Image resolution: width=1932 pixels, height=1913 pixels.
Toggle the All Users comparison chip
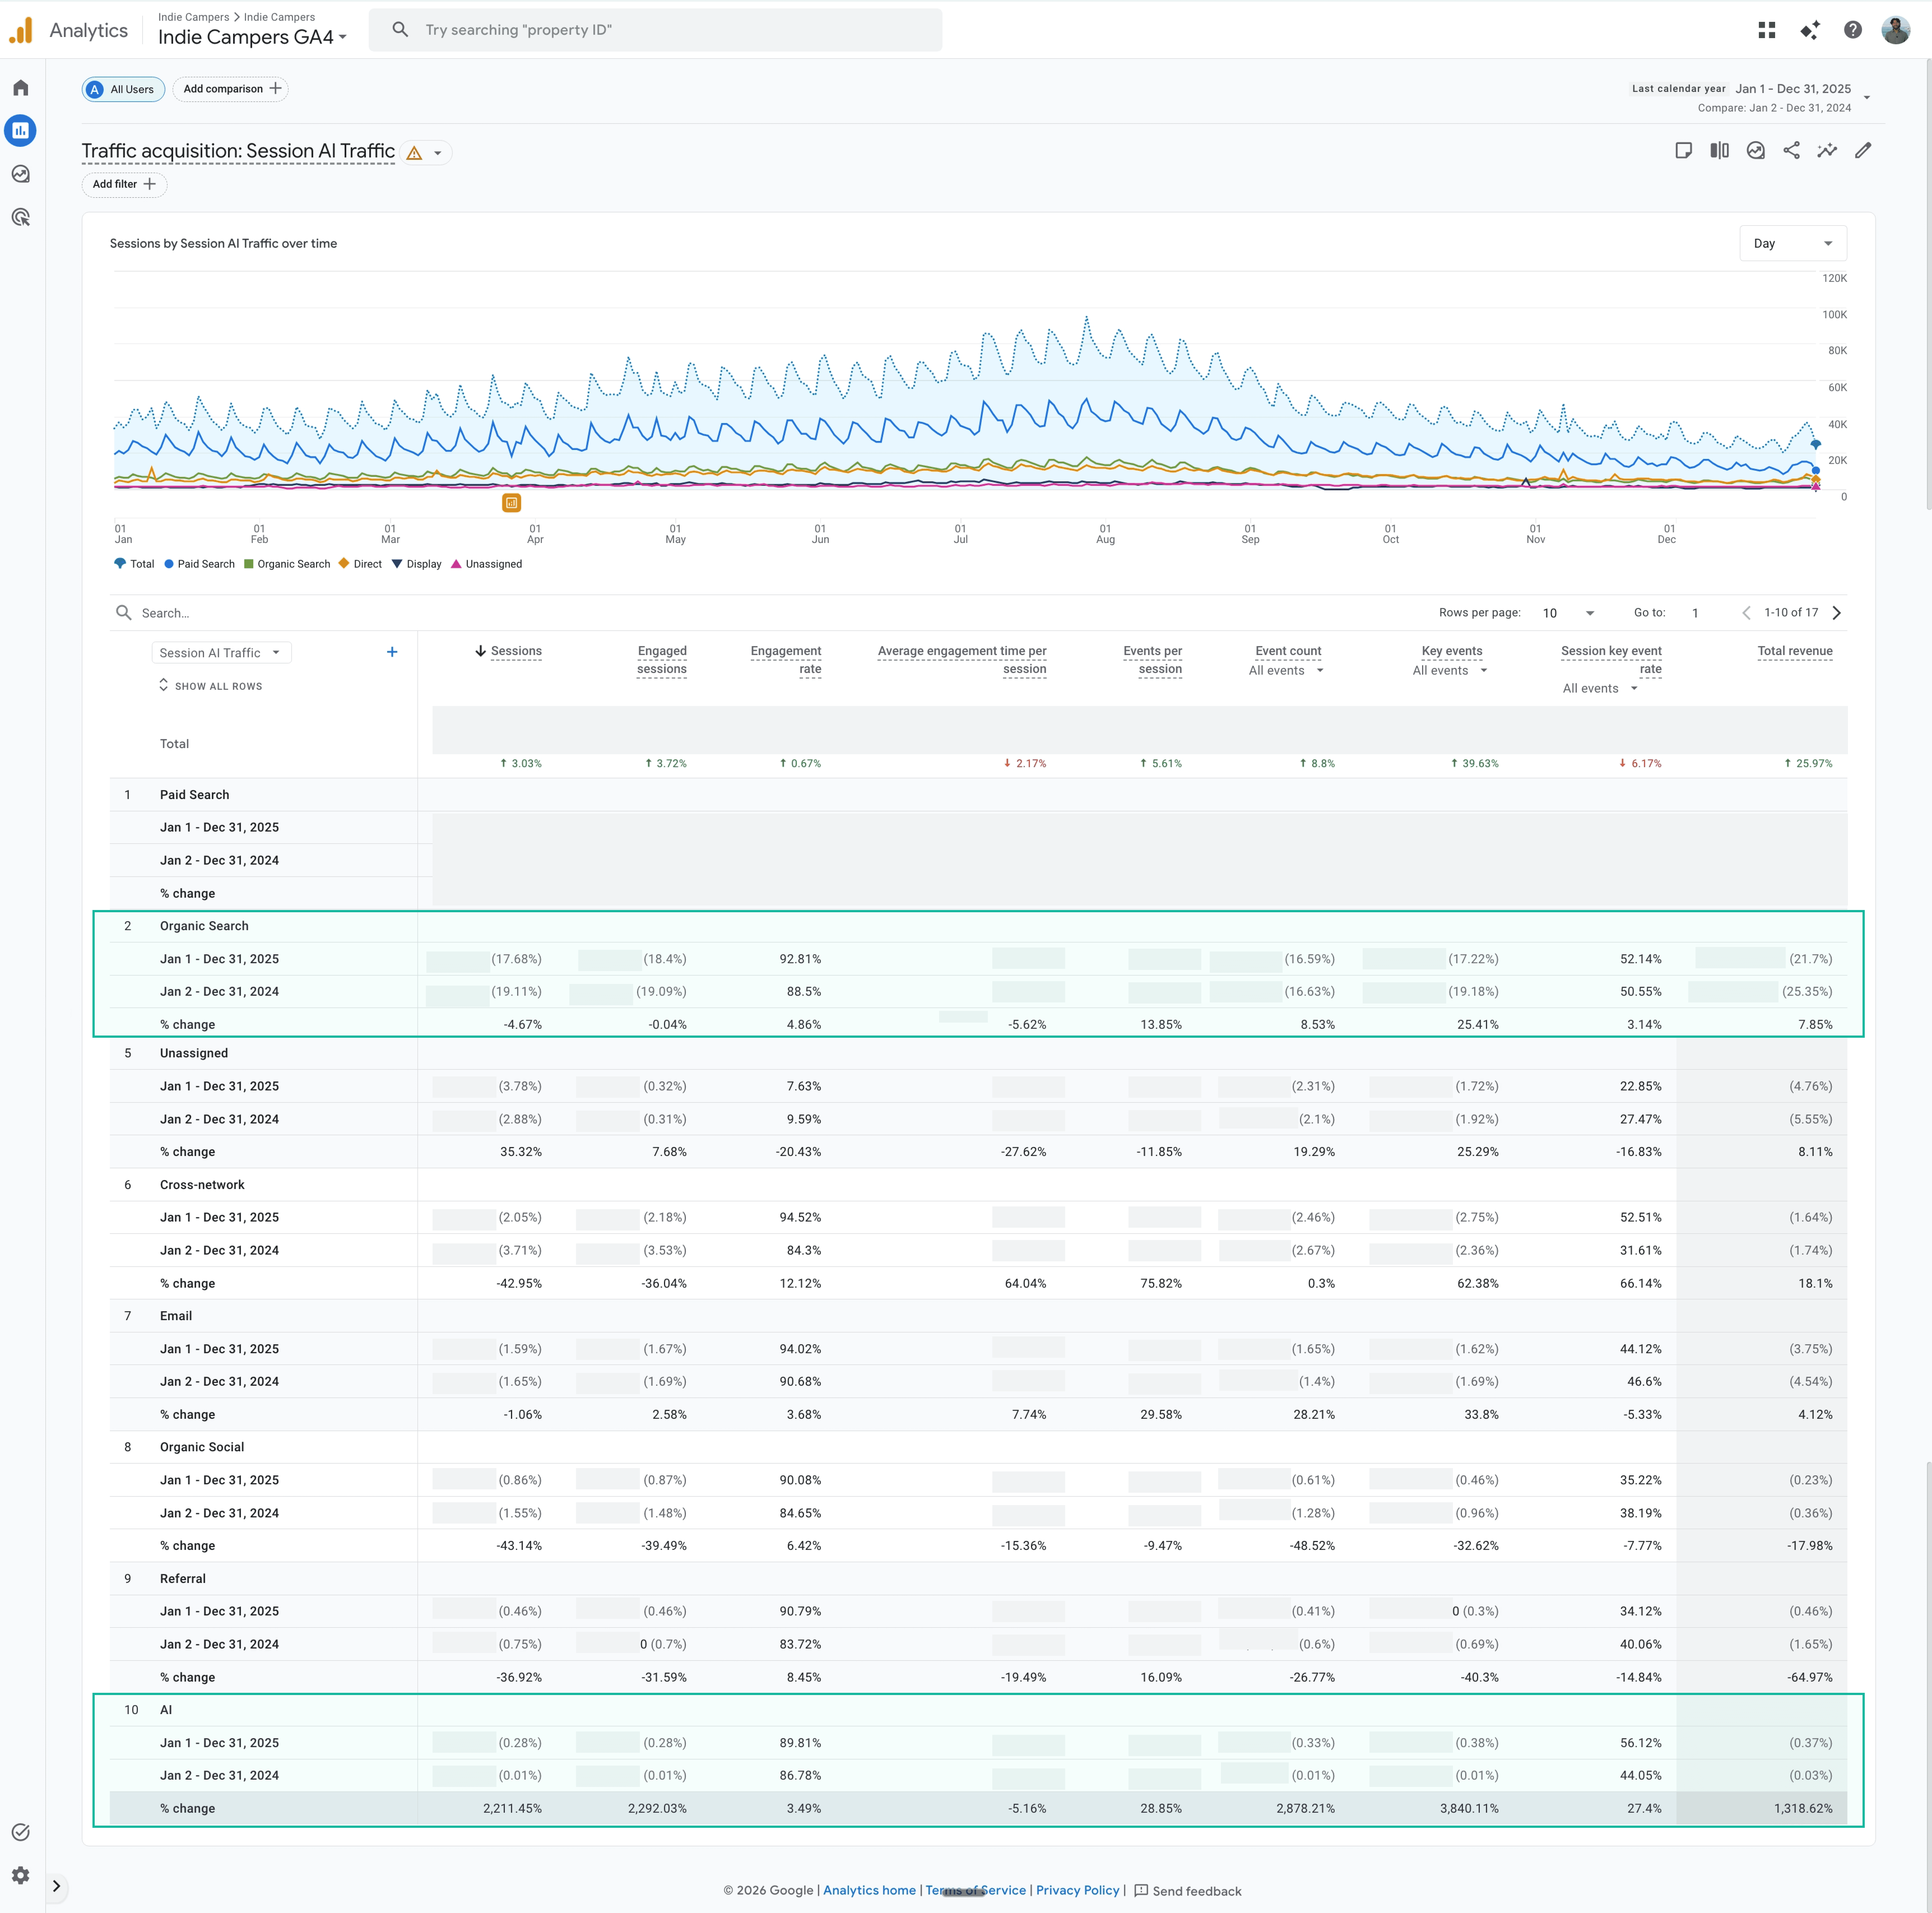(123, 89)
